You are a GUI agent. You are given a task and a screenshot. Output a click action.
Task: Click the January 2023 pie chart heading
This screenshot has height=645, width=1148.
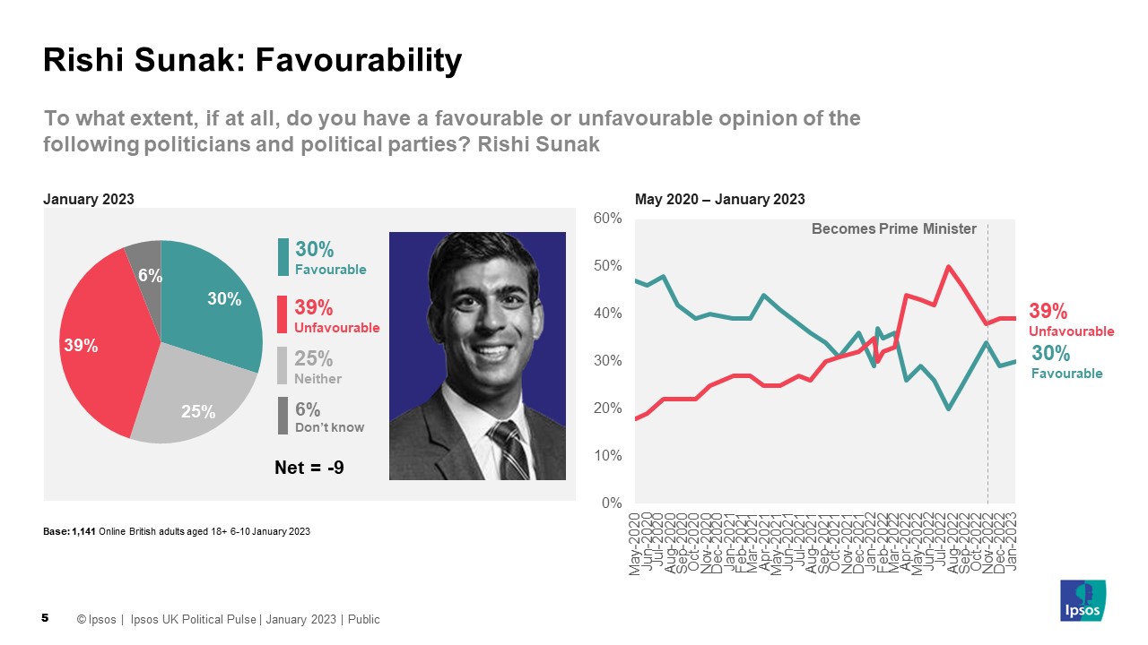pyautogui.click(x=89, y=199)
